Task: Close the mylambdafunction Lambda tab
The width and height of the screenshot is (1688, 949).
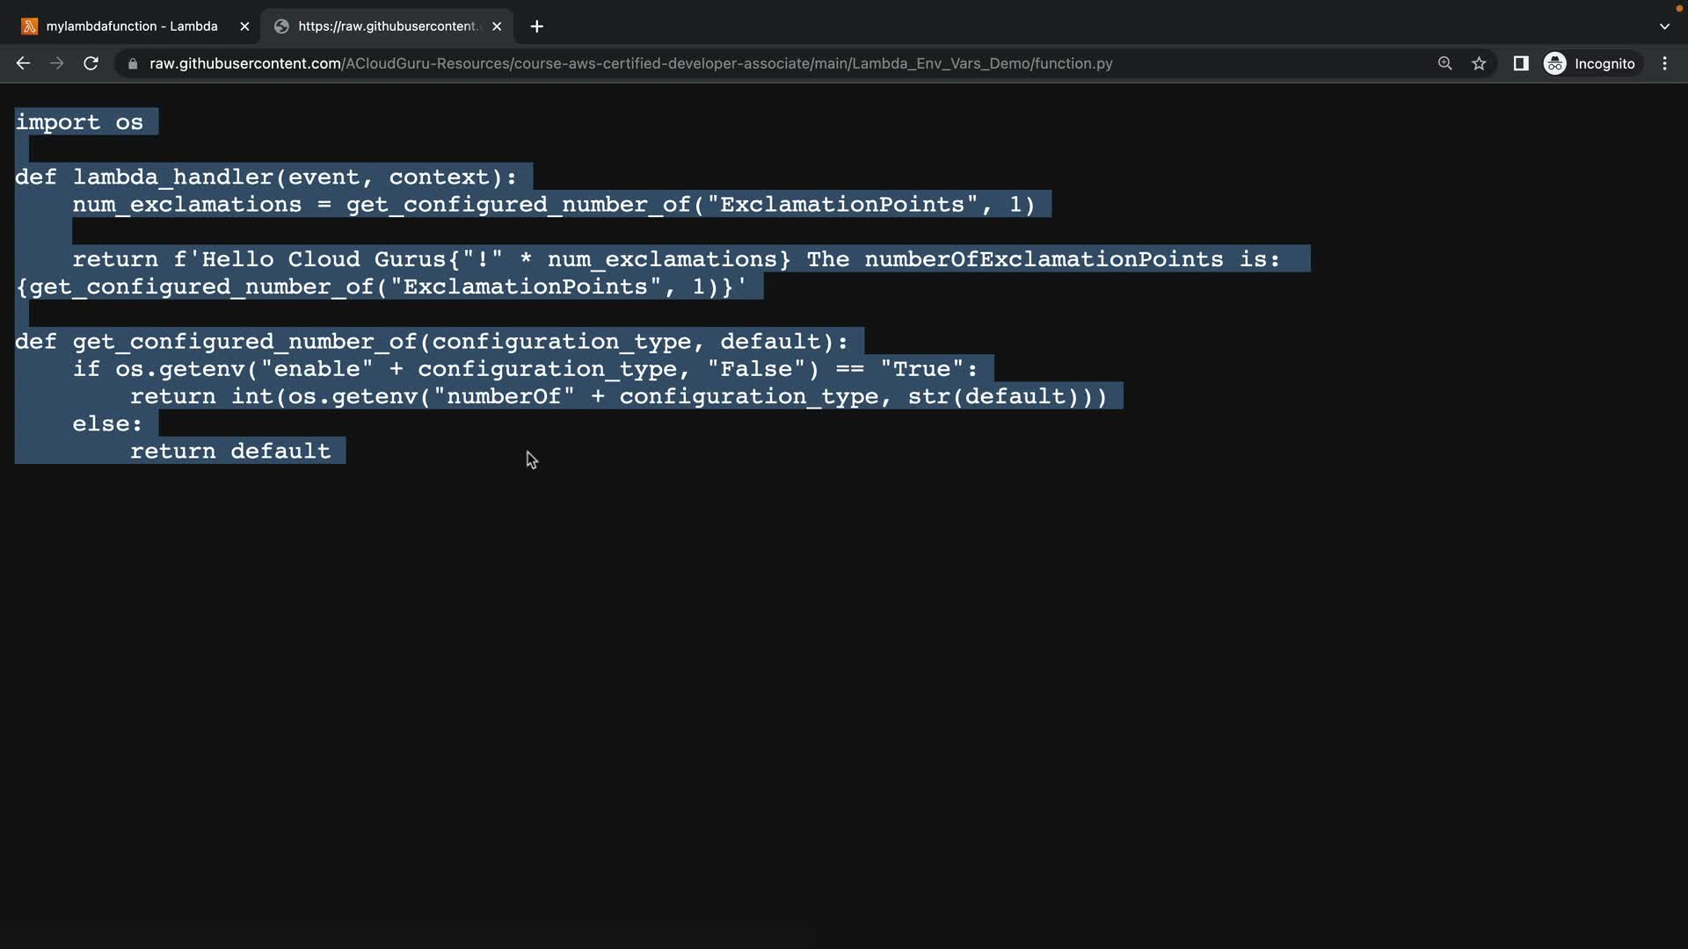Action: [244, 26]
